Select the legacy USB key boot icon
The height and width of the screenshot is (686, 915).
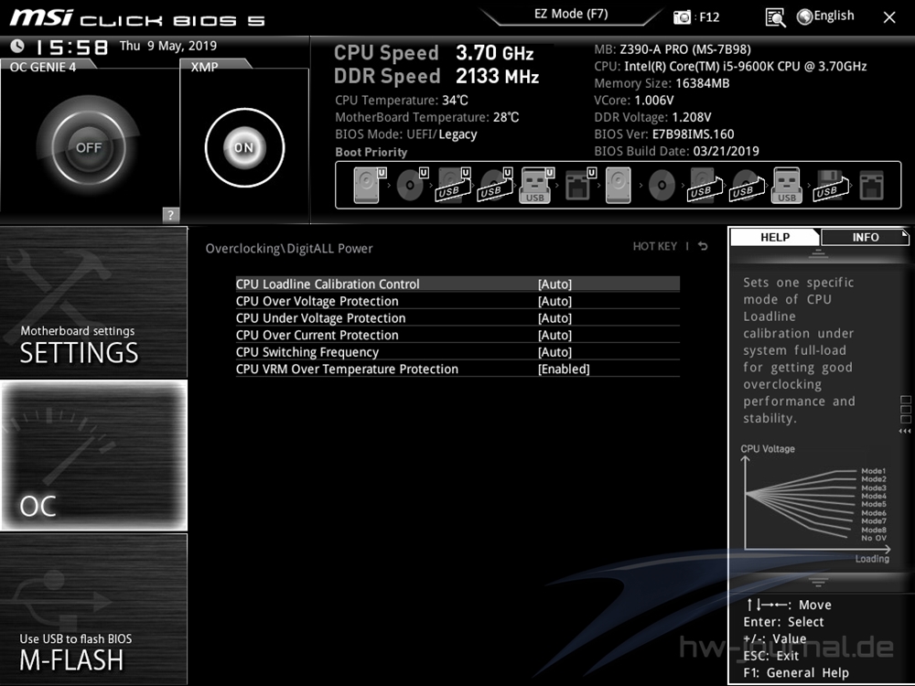787,186
